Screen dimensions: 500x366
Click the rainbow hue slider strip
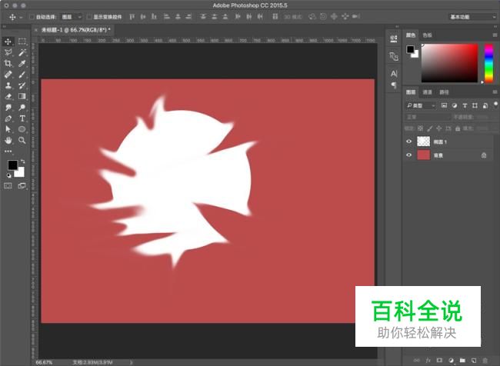pyautogui.click(x=487, y=62)
